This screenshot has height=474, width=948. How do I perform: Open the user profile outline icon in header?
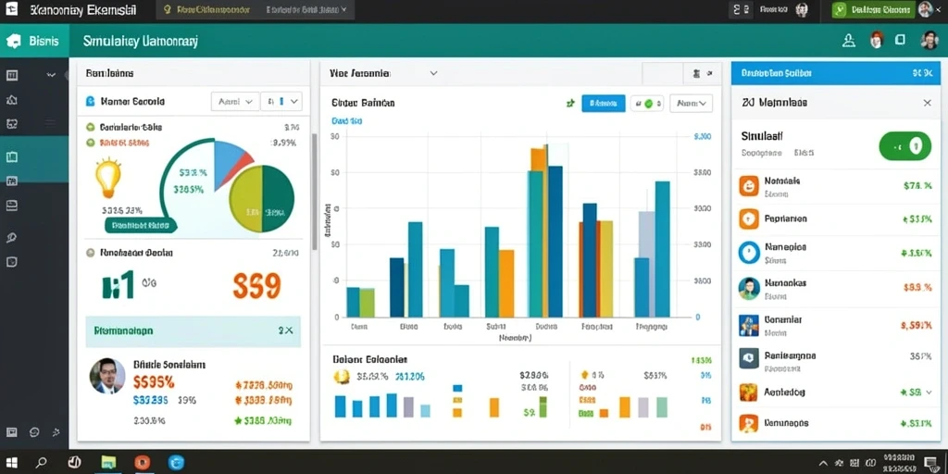(849, 41)
